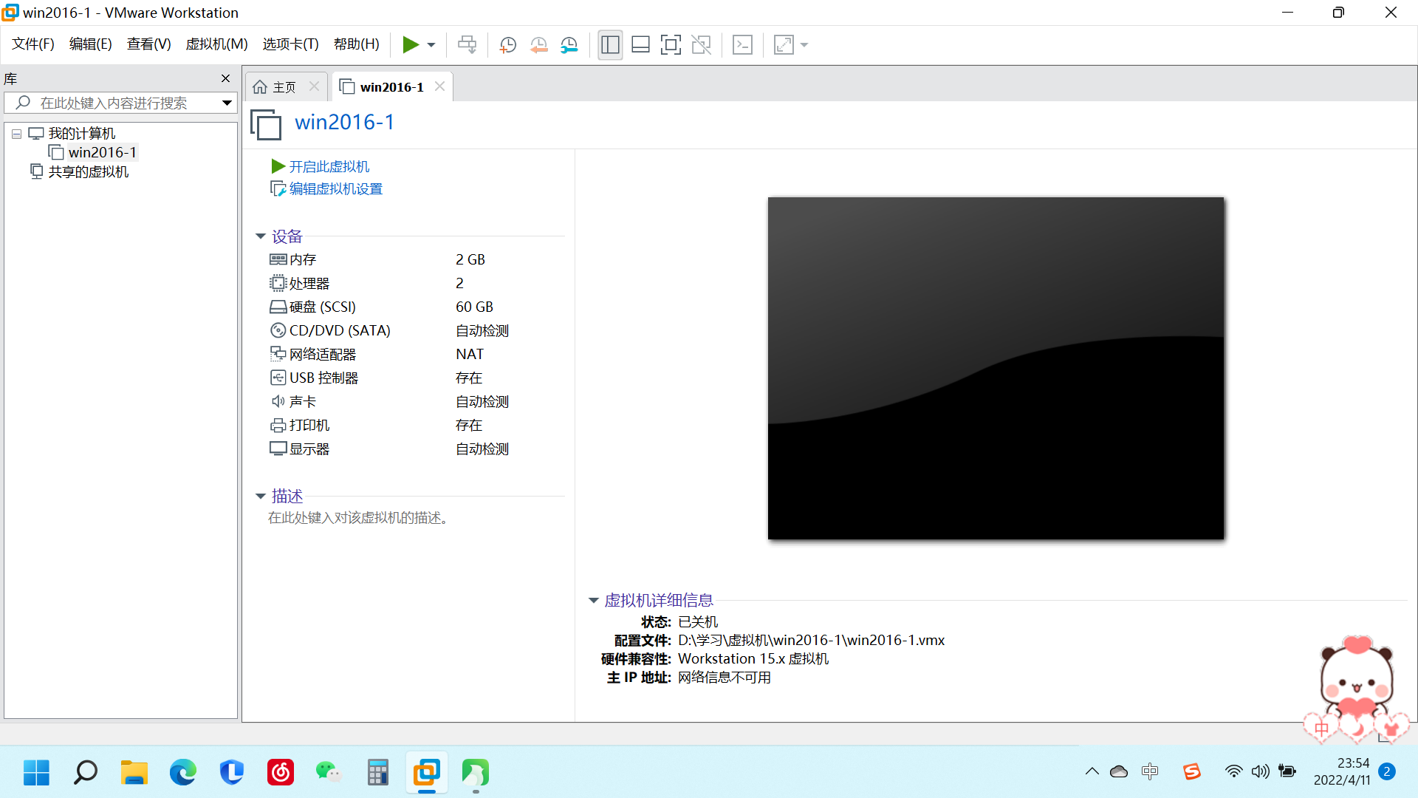Click revert to snapshot toolbar icon

coord(538,45)
